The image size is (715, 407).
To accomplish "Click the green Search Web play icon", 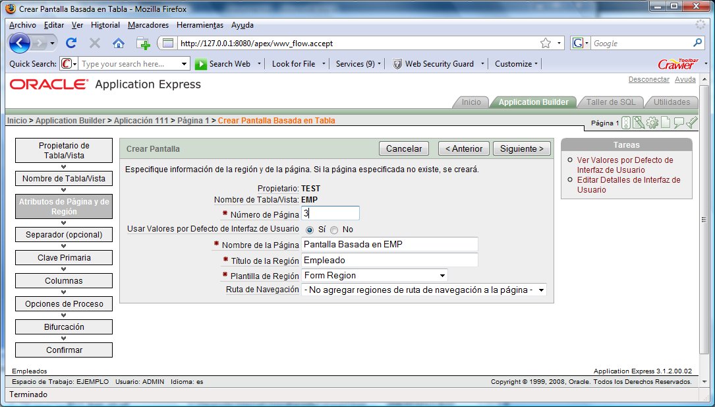I will coord(200,64).
